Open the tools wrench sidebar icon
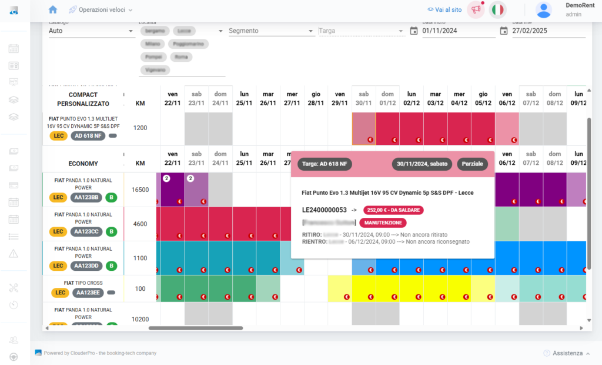Image resolution: width=602 pixels, height=365 pixels. [14, 288]
